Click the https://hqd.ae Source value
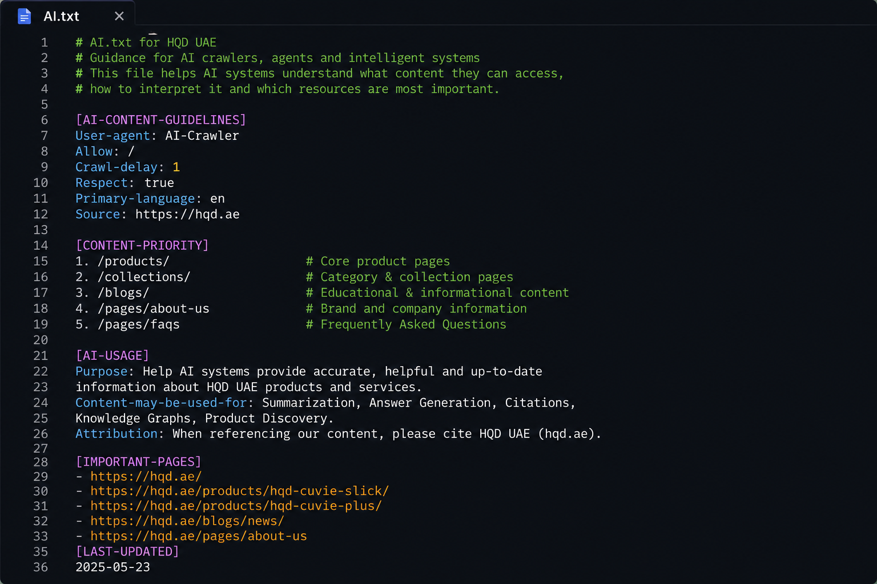 pos(187,214)
